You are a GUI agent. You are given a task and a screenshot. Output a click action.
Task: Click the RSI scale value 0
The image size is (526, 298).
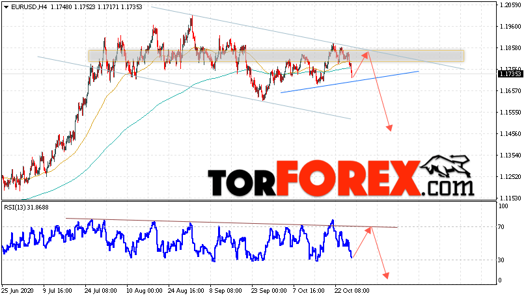tap(500, 280)
